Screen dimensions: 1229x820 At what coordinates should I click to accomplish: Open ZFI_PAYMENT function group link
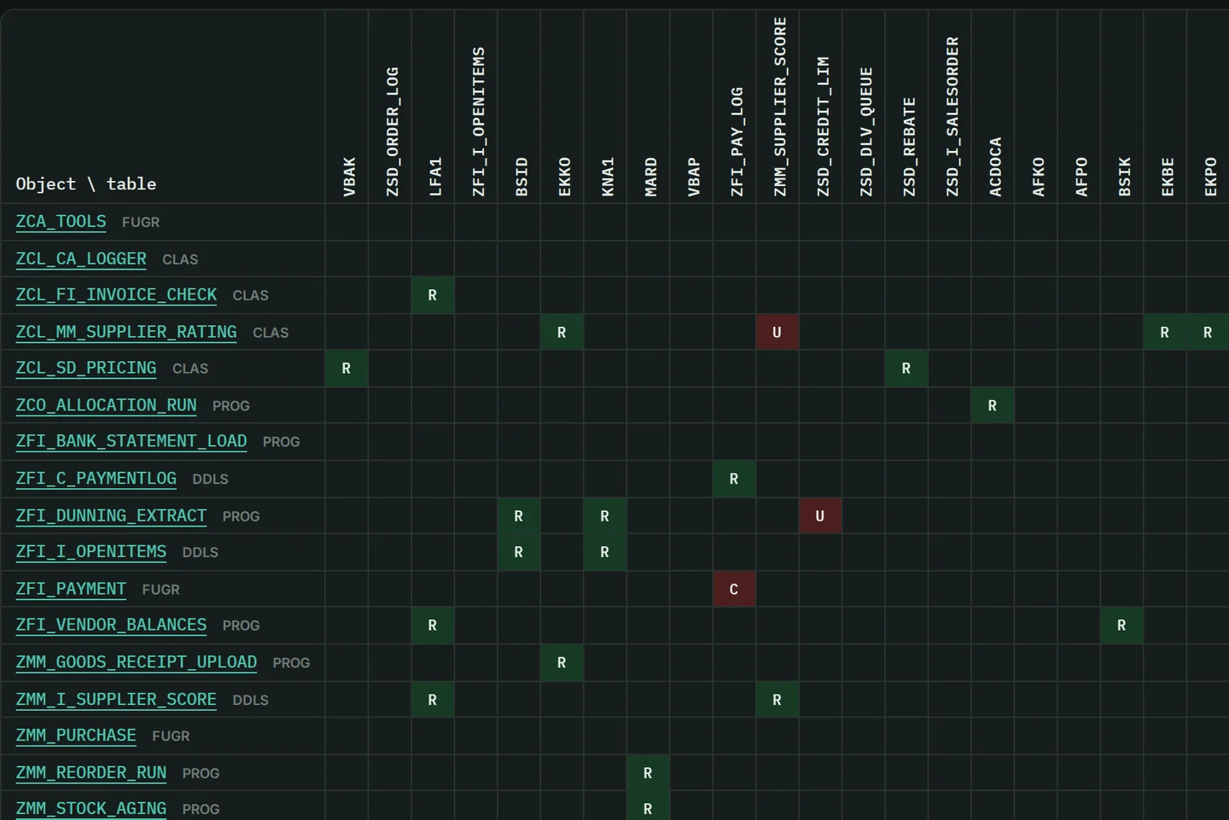pos(71,589)
